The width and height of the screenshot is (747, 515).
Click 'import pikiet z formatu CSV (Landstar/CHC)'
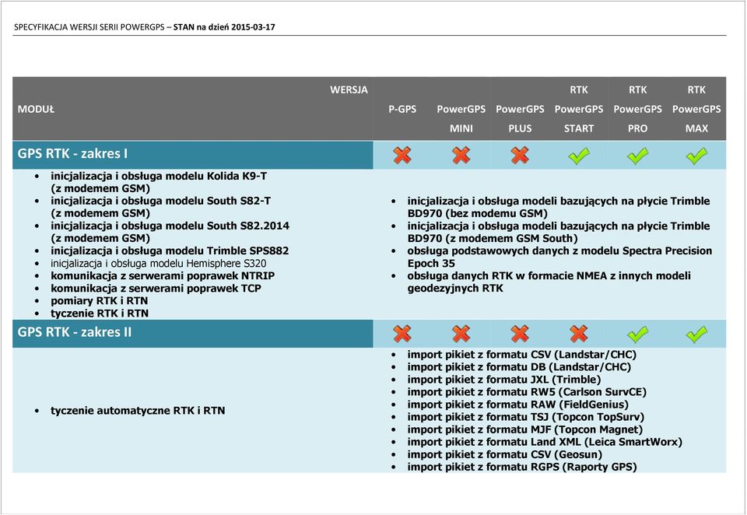(x=521, y=355)
